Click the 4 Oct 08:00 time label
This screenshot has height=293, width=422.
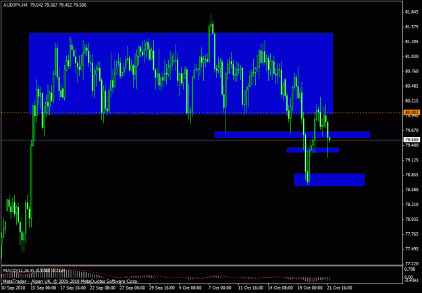pyautogui.click(x=192, y=288)
